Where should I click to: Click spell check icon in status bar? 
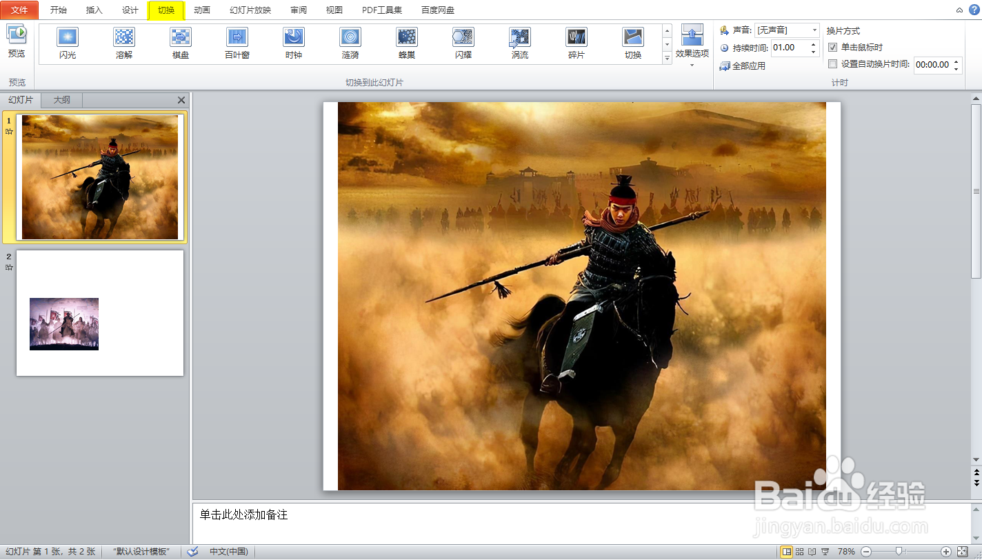(193, 552)
